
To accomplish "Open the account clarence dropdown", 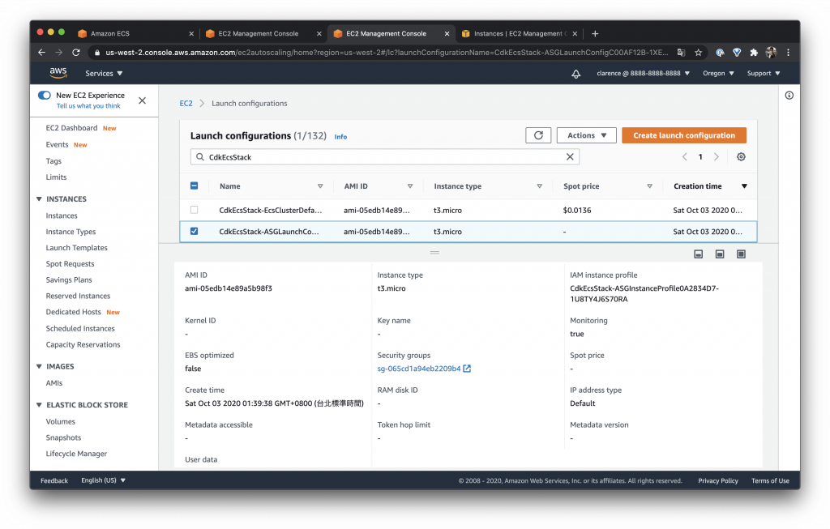I will [x=643, y=74].
